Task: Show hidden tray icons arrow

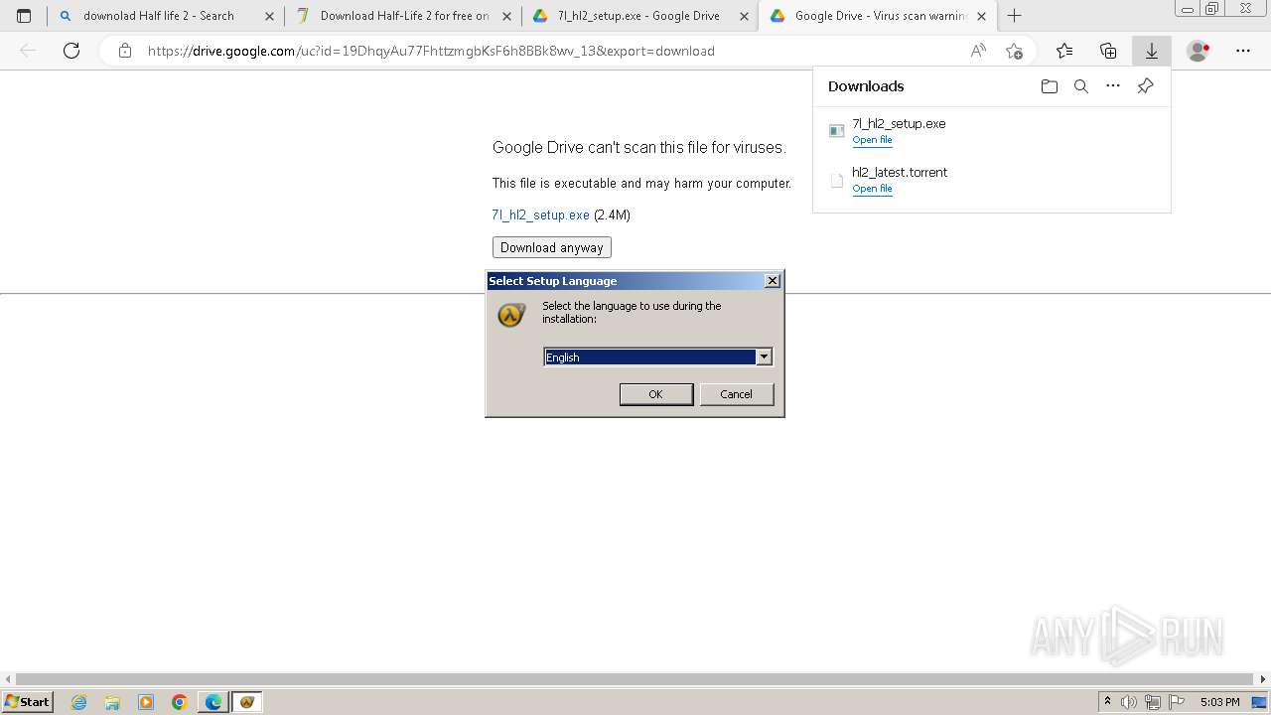Action: pos(1108,702)
